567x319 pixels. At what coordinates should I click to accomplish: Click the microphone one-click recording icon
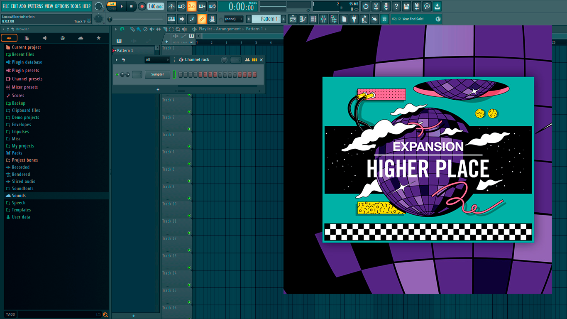[x=386, y=6]
